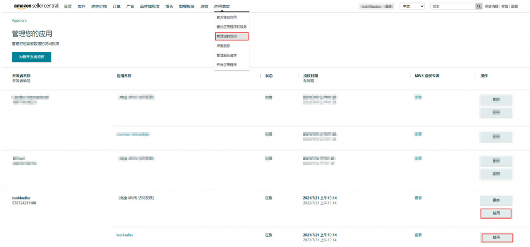Click the Appstore breadcrumb link
Image resolution: width=530 pixels, height=247 pixels.
point(19,20)
